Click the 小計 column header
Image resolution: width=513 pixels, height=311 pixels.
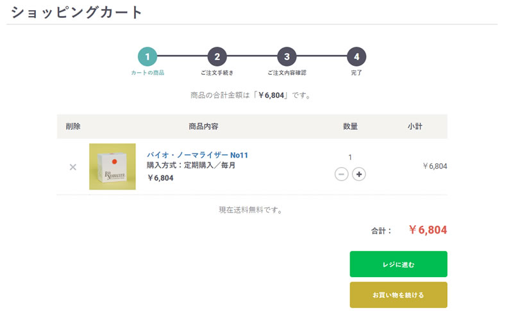[x=414, y=127]
